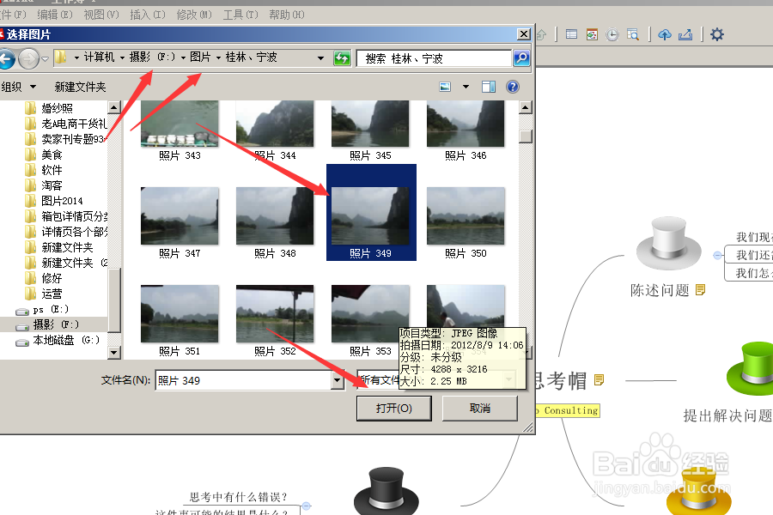
Task: Select the 修好 folder
Action: coord(44,278)
